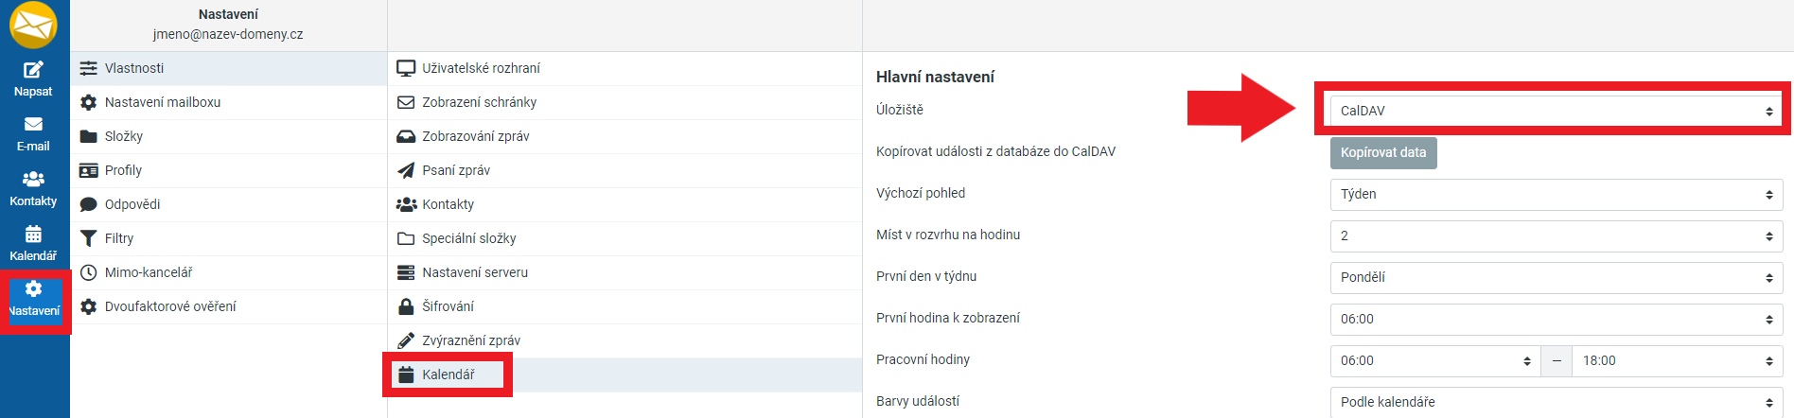Expand the Výchozí pohled dropdown
Screen dimensions: 1794x418
point(1556,194)
